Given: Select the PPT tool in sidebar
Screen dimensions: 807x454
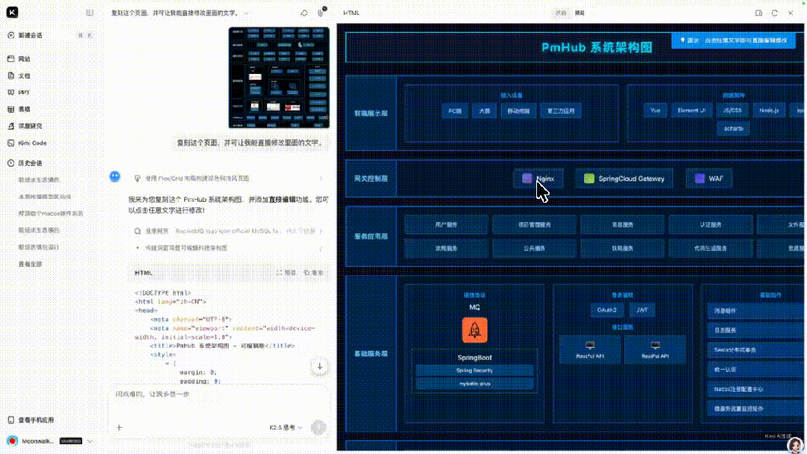Looking at the screenshot, I should click(25, 92).
